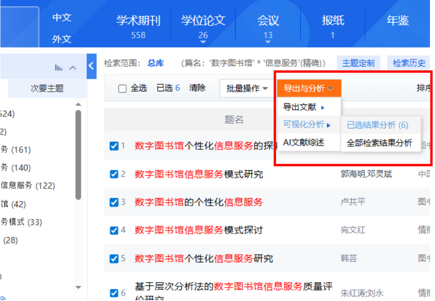Uncheck the checkbox for result 3

point(114,202)
